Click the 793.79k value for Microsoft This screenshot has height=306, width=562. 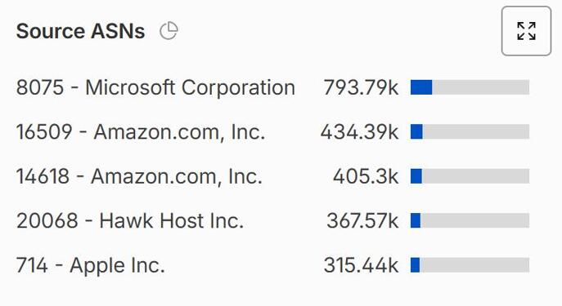[361, 87]
